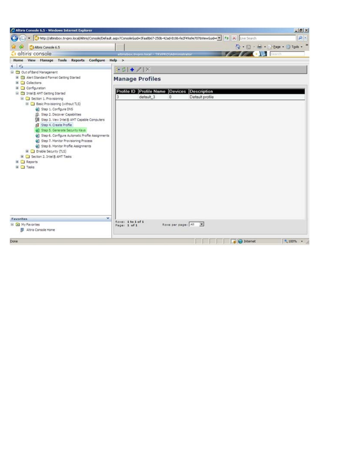This screenshot has width=351, height=455.
Task: Collapse the Favorites panel arrow
Action: click(x=108, y=218)
